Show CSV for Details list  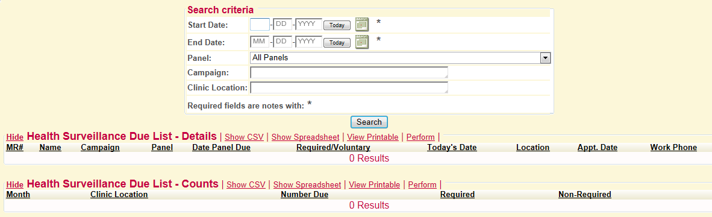(x=244, y=137)
